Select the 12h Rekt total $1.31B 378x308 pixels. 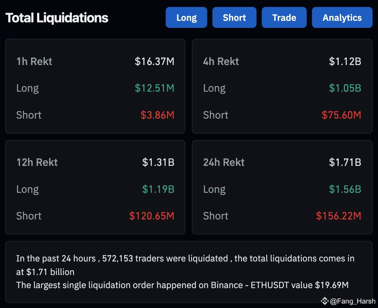158,162
